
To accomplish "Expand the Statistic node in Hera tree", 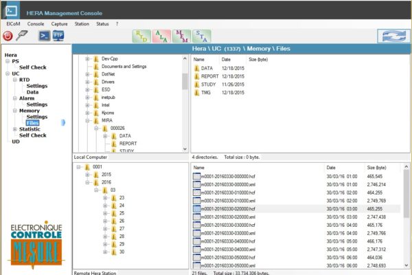I will click(15, 129).
